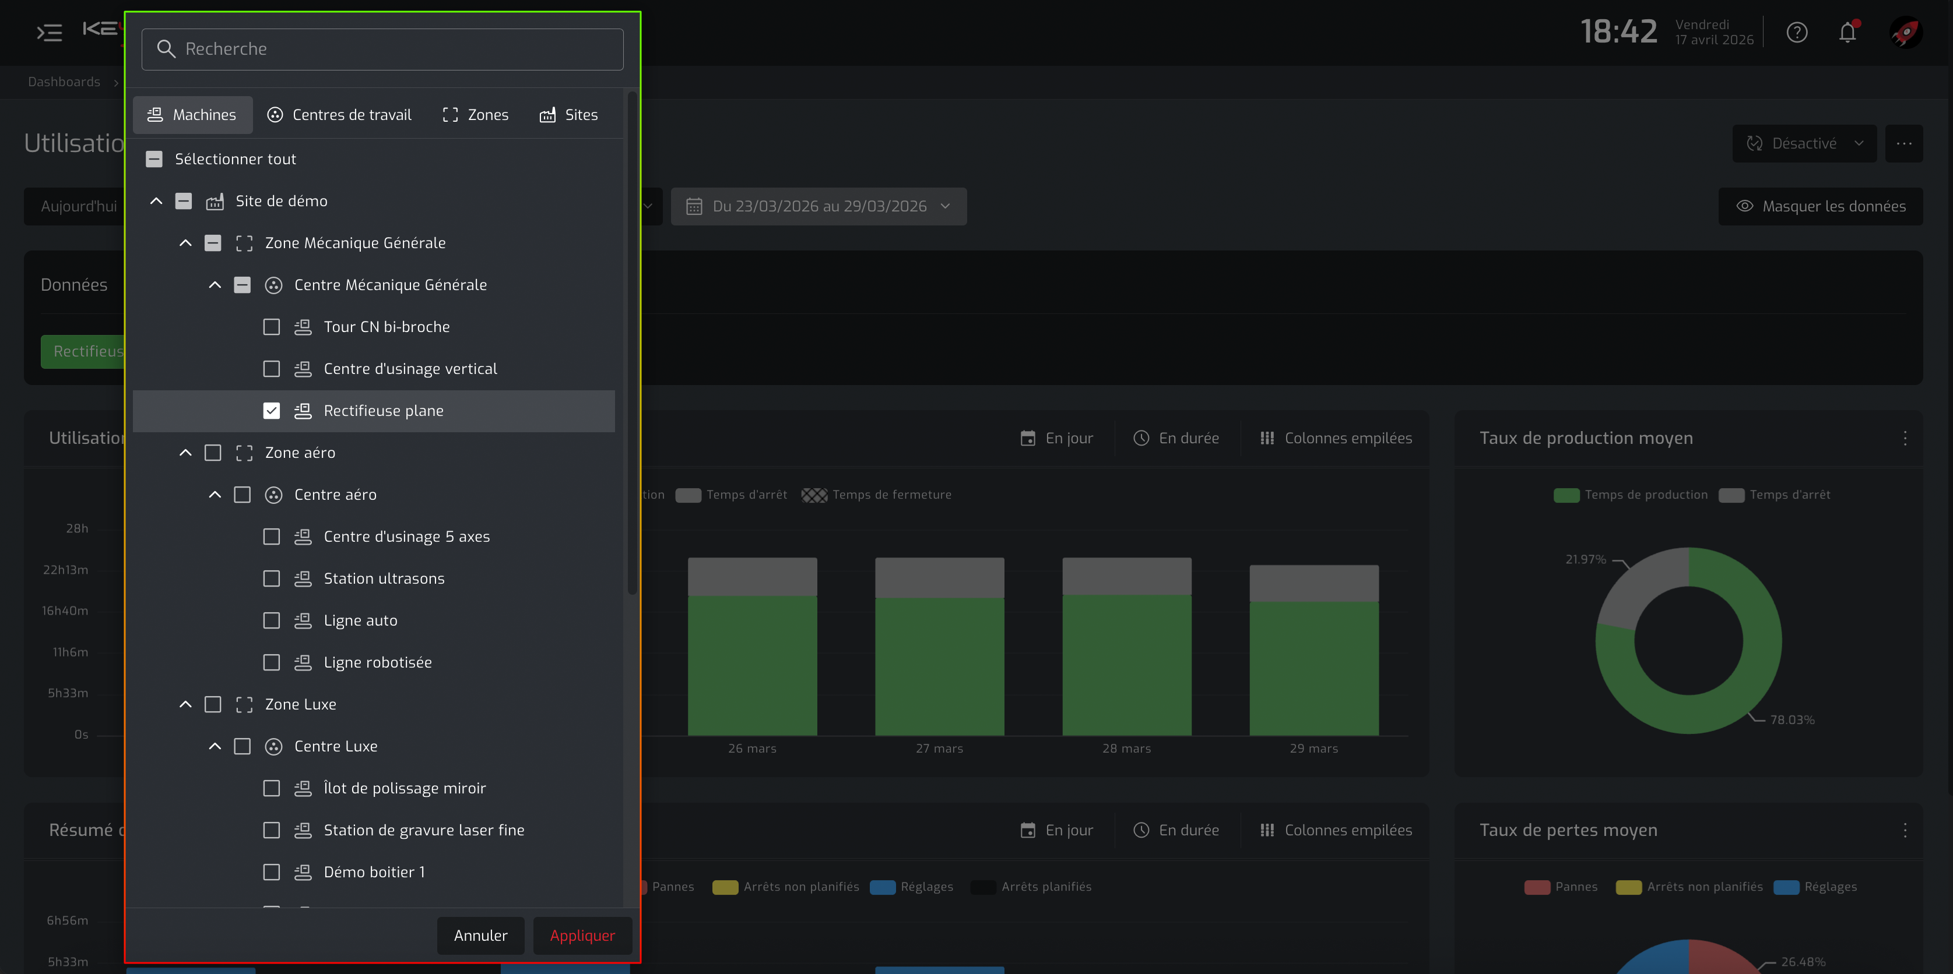This screenshot has height=974, width=1953.
Task: Select the Machines tab
Action: (192, 115)
